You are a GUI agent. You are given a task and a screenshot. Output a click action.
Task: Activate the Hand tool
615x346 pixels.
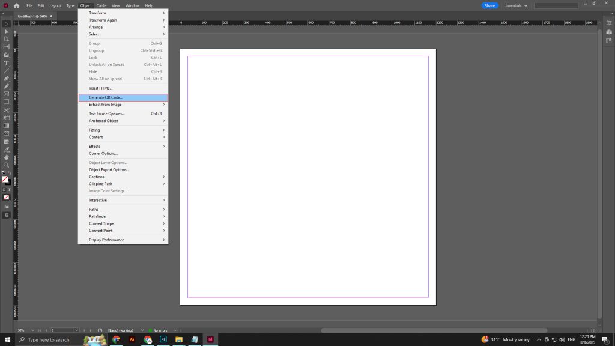coord(7,157)
